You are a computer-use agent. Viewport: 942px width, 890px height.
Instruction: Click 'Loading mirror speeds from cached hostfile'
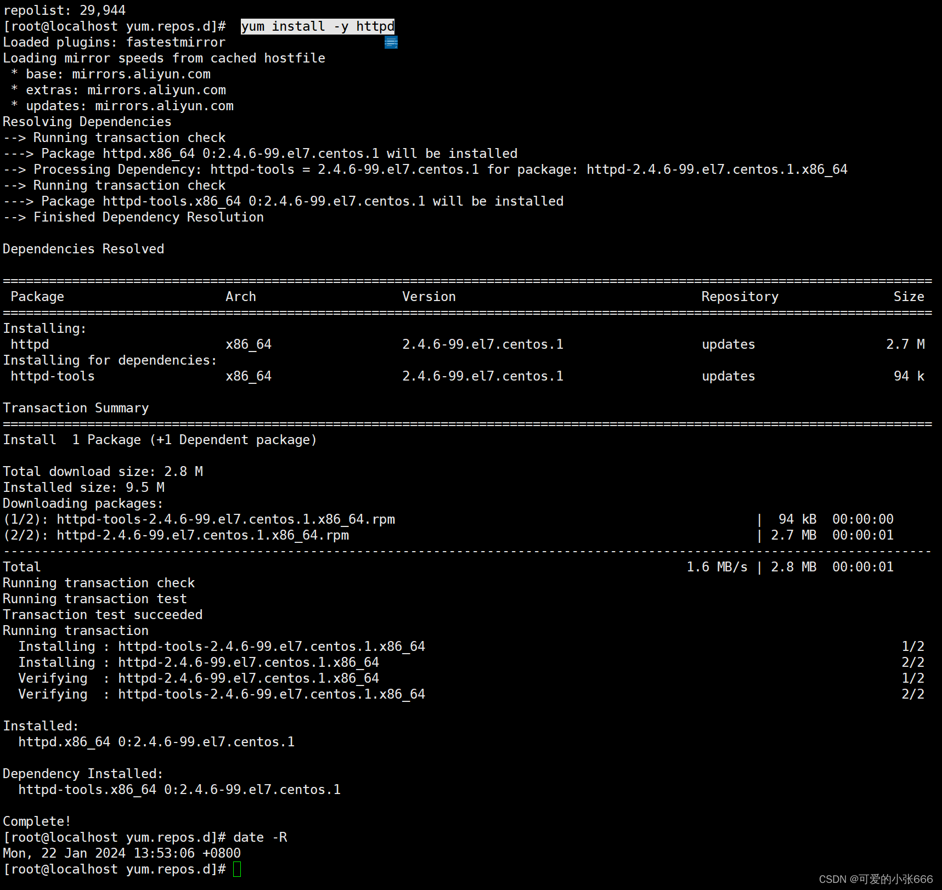[164, 58]
